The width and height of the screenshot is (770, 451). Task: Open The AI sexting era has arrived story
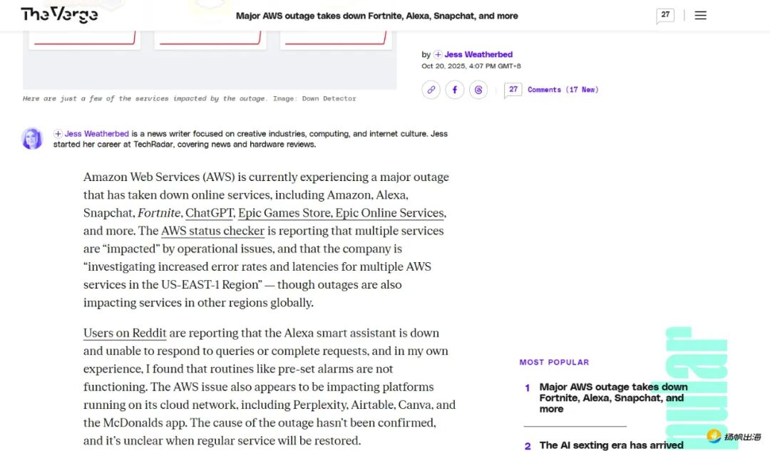tap(612, 445)
